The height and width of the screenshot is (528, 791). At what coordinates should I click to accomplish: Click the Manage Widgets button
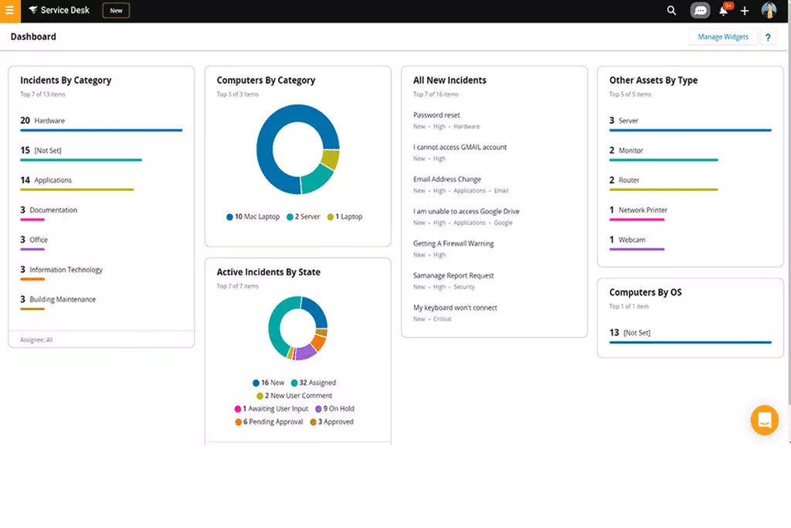pyautogui.click(x=722, y=37)
